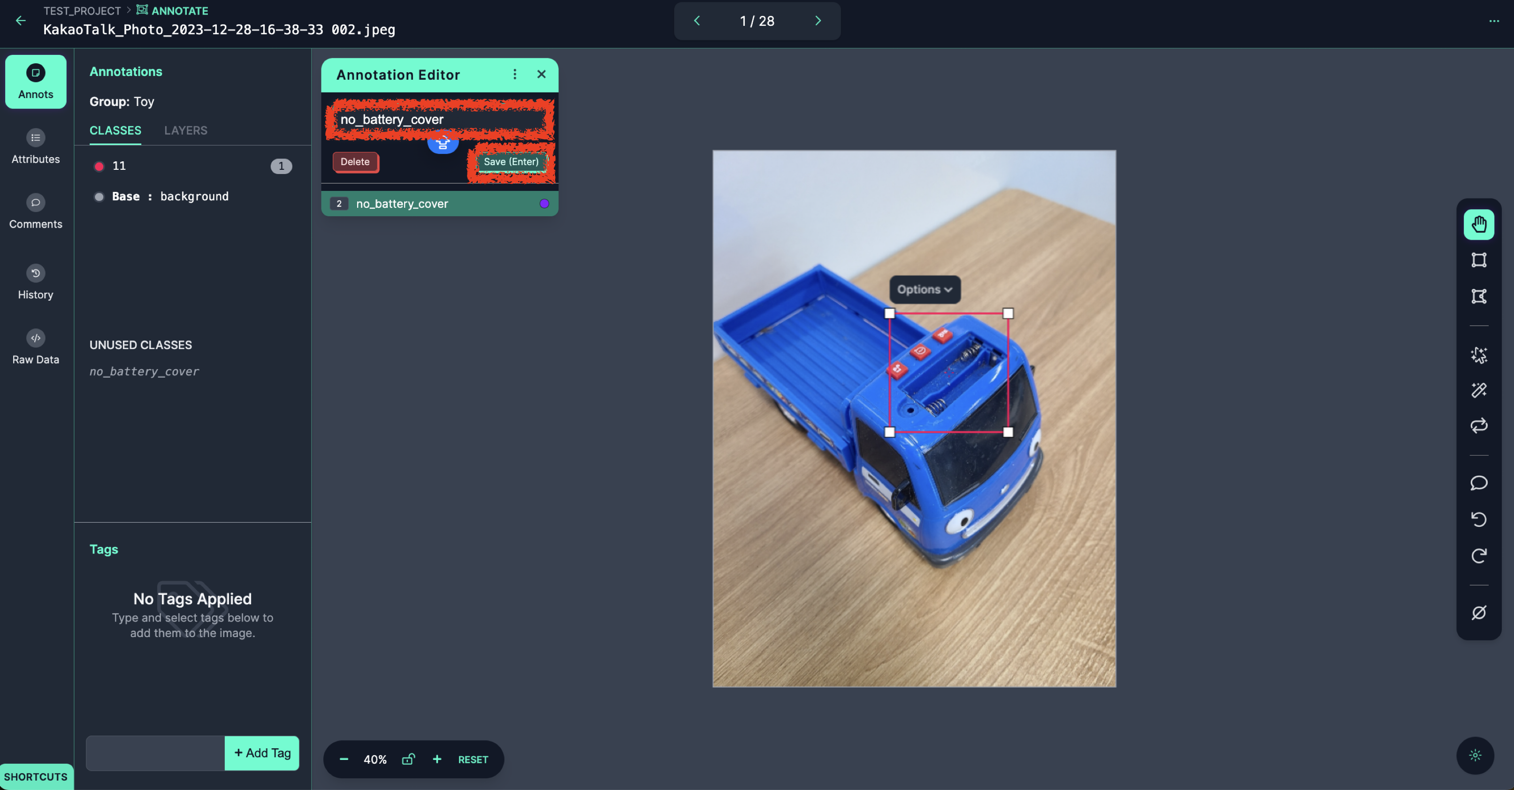The height and width of the screenshot is (790, 1514).
Task: Select no_battery_cover suggestion row
Action: pyautogui.click(x=440, y=203)
